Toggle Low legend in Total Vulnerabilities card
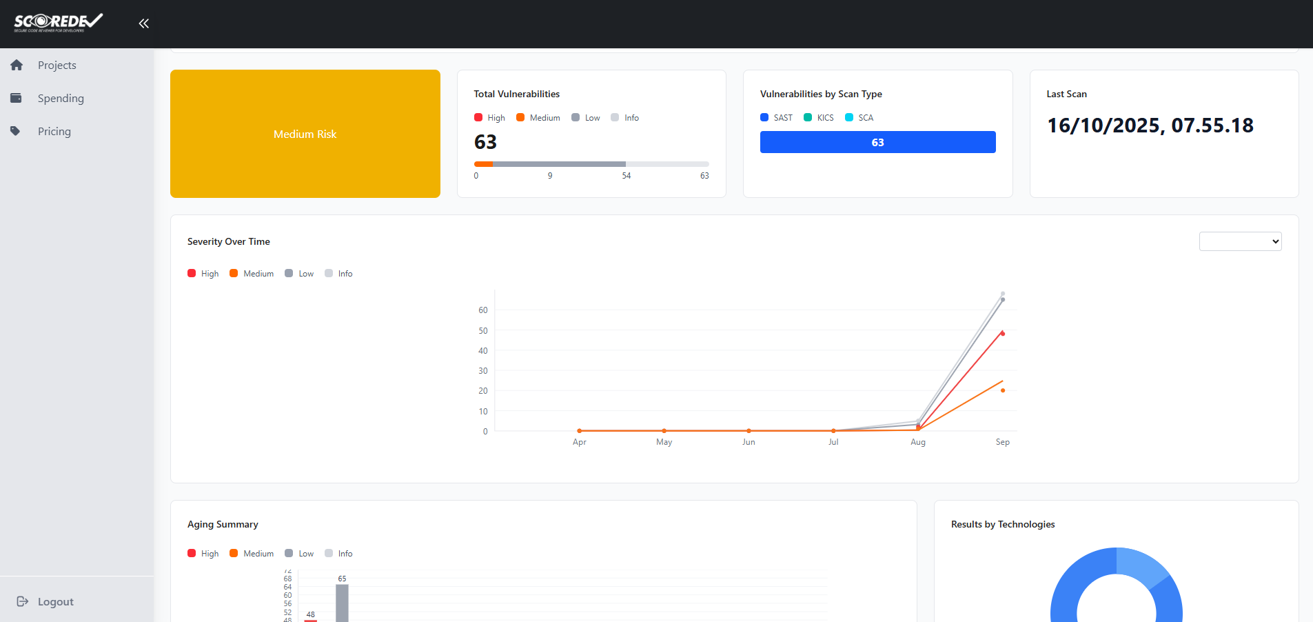 click(x=585, y=118)
